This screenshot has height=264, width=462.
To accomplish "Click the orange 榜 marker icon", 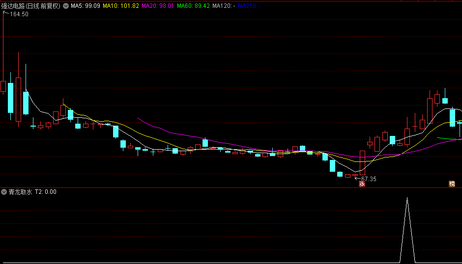I will point(452,184).
